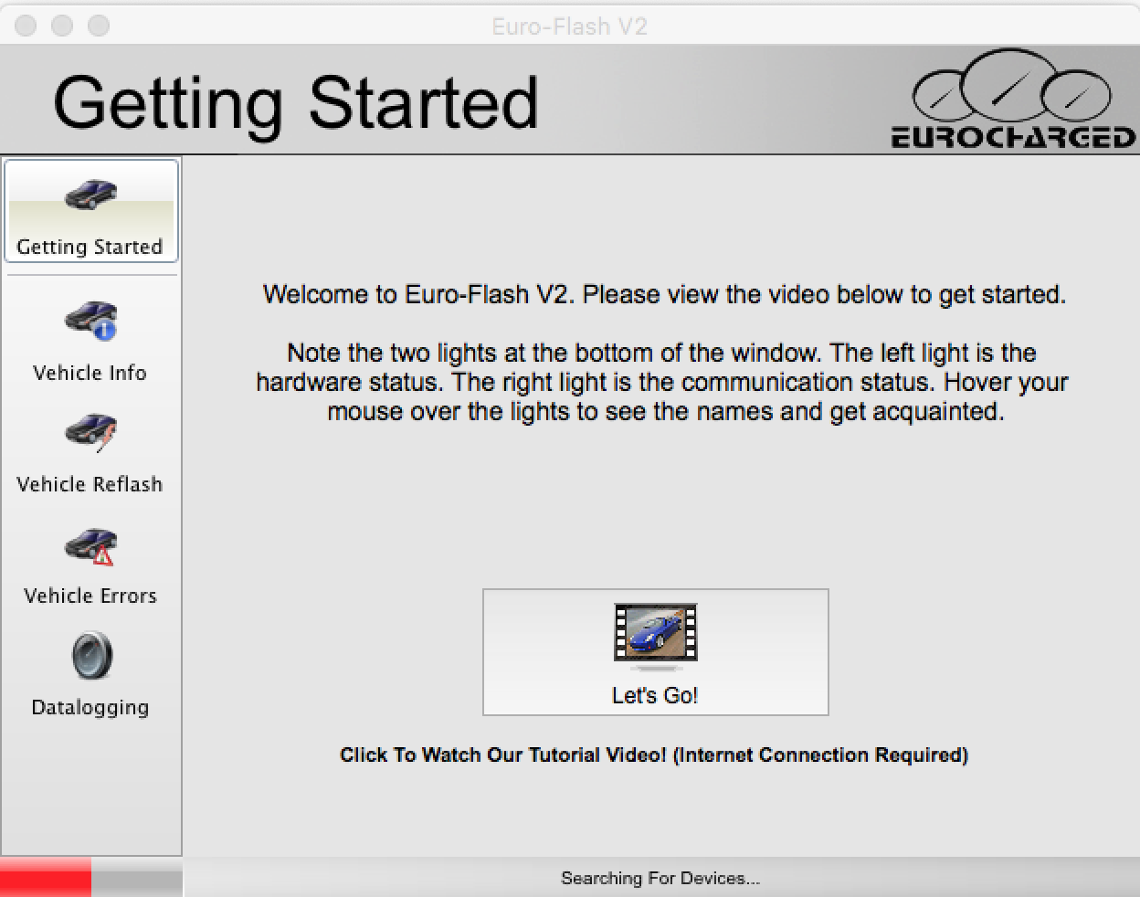
Task: Click the Eurocharged gauges logo
Action: (x=1012, y=99)
